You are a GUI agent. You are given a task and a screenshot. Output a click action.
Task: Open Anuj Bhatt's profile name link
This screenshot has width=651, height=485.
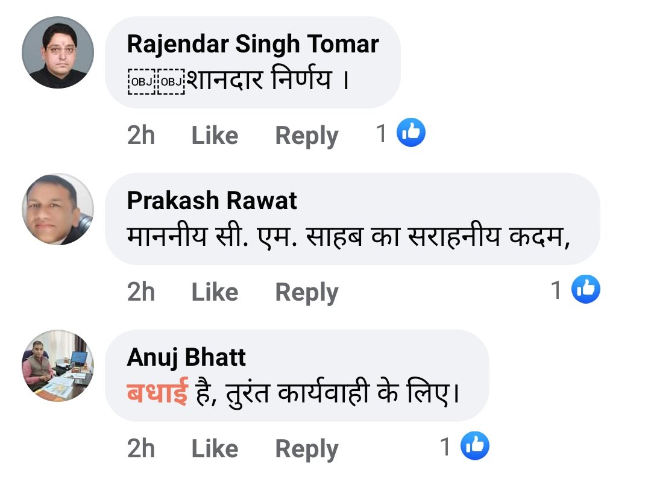point(186,357)
